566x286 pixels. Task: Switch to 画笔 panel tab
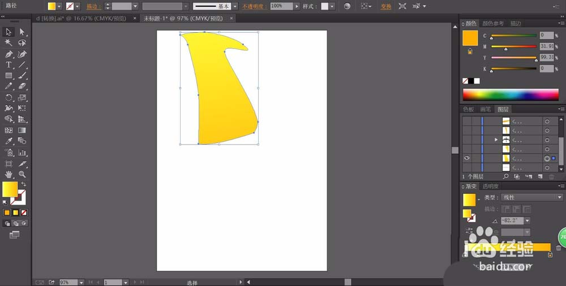pyautogui.click(x=486, y=109)
